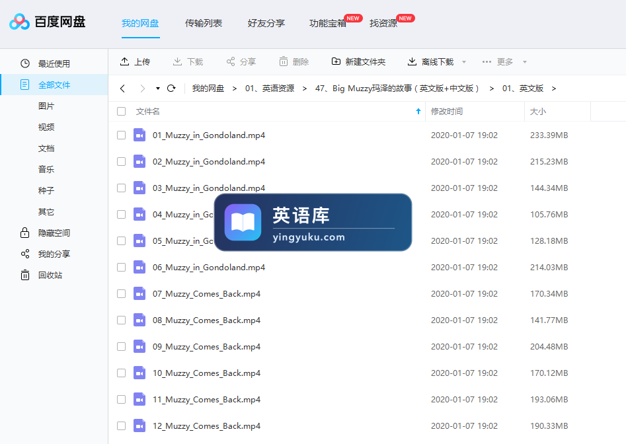
Task: Navigate to 我的网盘 breadcrumb
Action: click(208, 88)
